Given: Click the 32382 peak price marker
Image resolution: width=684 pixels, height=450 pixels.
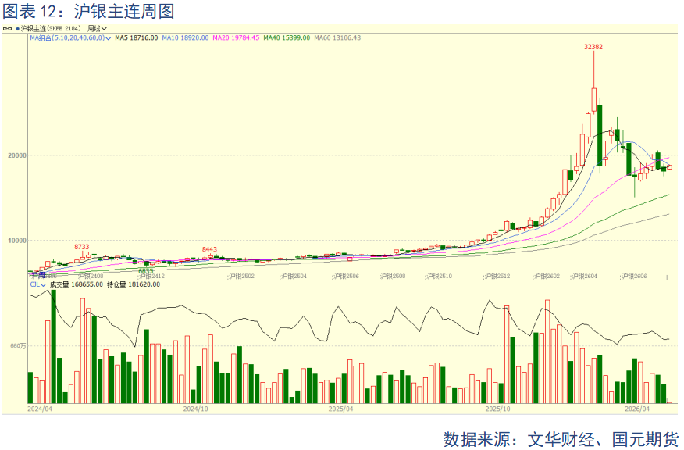Looking at the screenshot, I should pos(593,47).
